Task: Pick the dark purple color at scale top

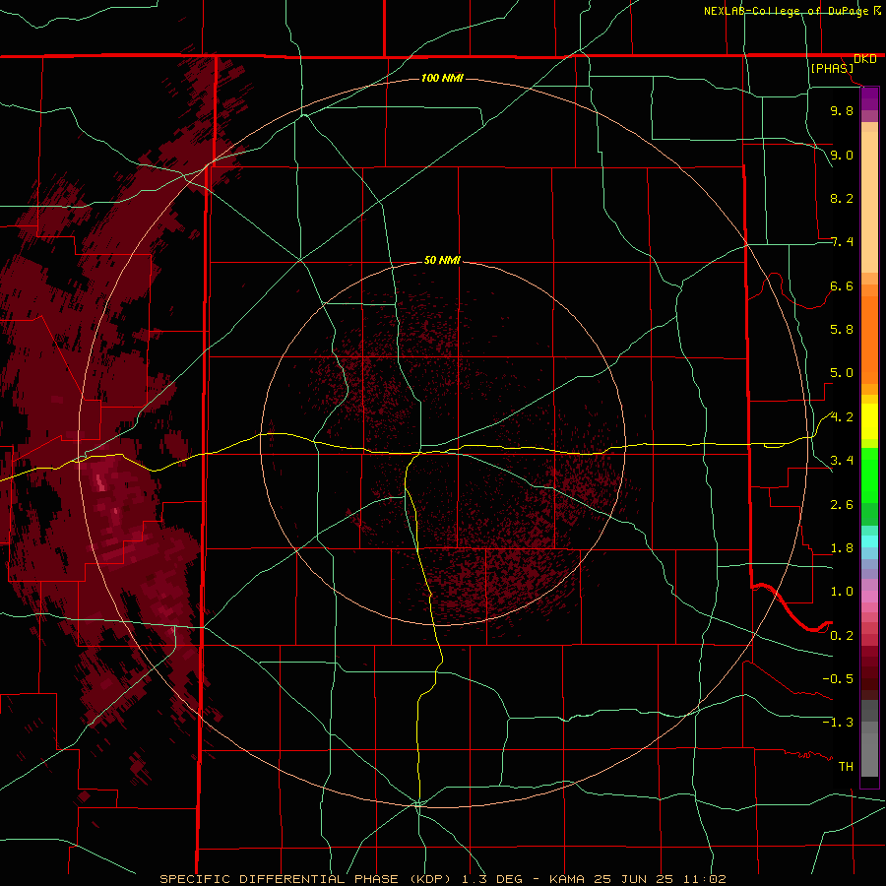Action: [x=869, y=98]
